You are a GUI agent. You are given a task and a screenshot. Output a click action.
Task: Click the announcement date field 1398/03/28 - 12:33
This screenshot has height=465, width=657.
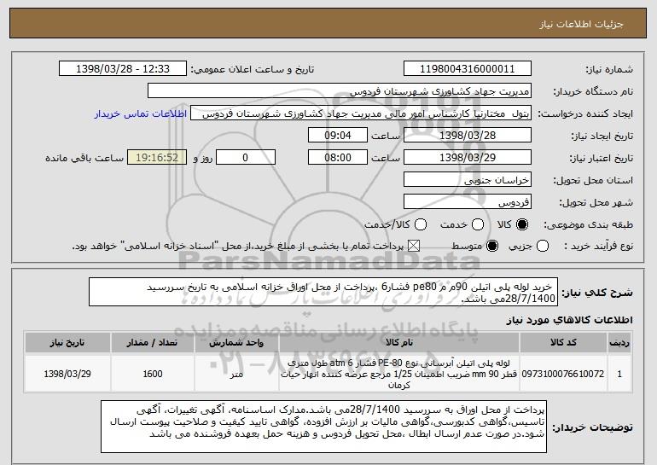click(x=123, y=69)
